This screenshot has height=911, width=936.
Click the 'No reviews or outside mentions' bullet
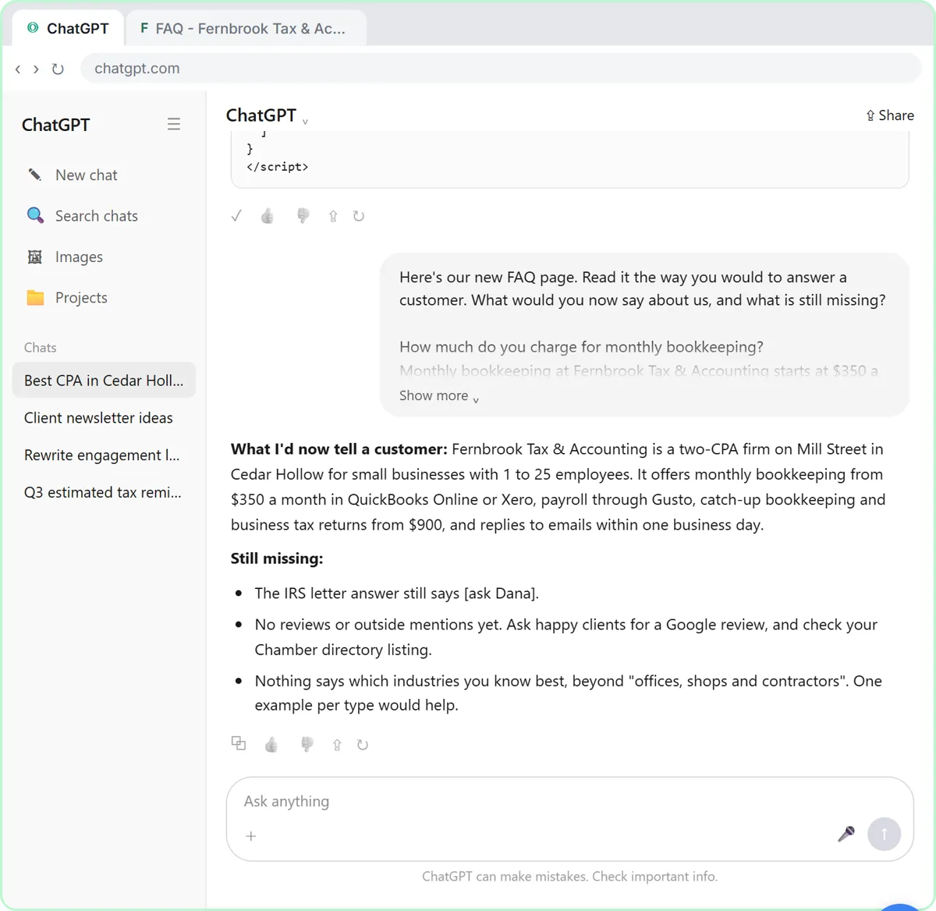[566, 637]
